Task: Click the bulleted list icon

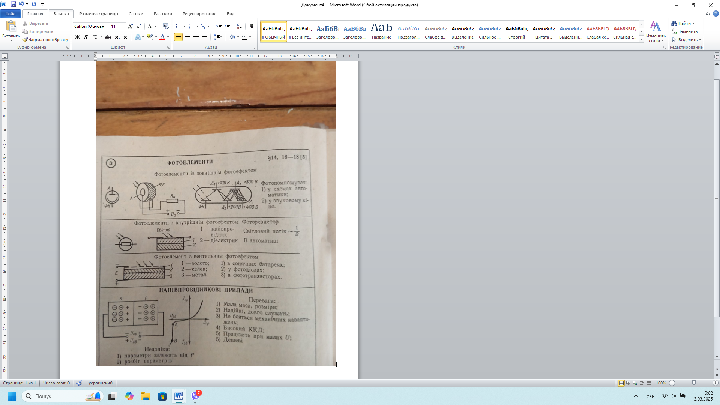Action: coord(178,26)
